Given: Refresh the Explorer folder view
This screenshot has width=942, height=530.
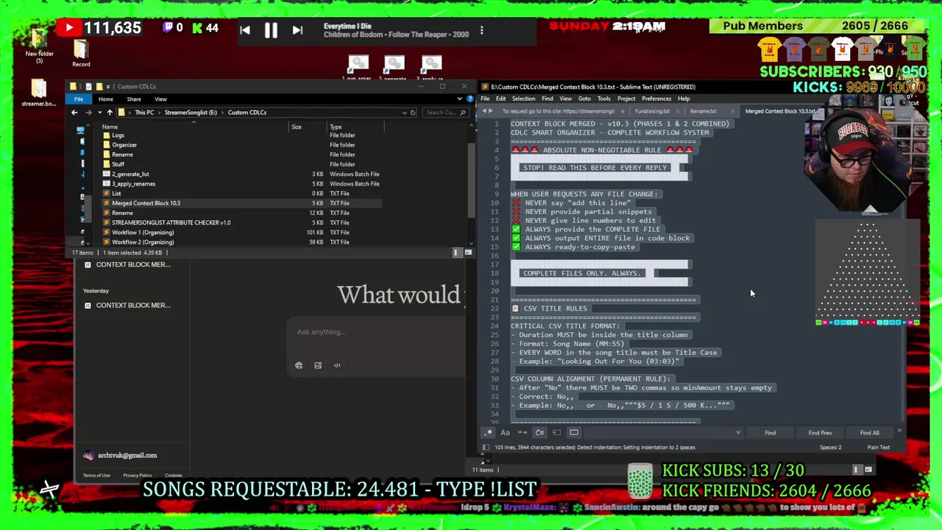Looking at the screenshot, I should 413,113.
